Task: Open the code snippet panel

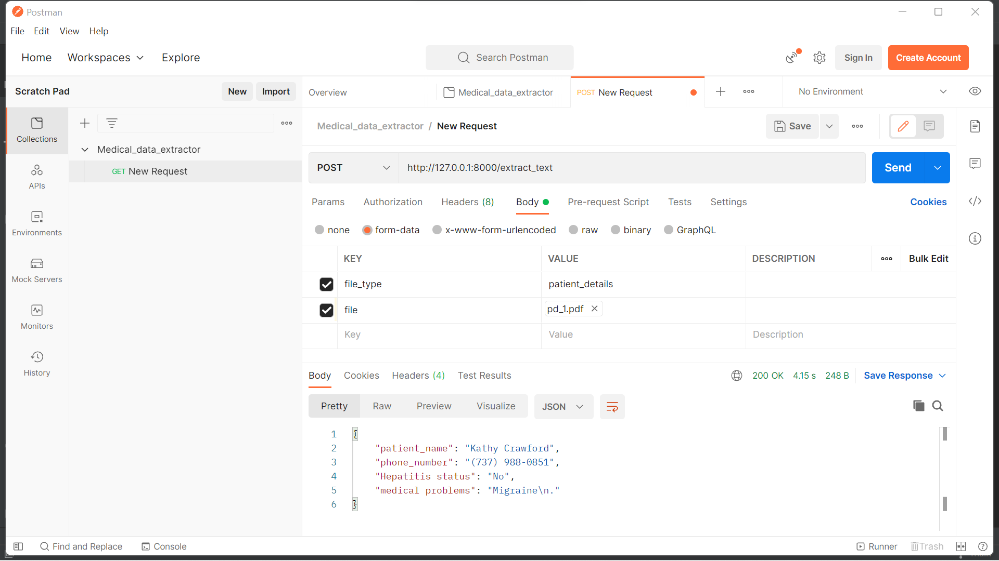Action: 976,201
